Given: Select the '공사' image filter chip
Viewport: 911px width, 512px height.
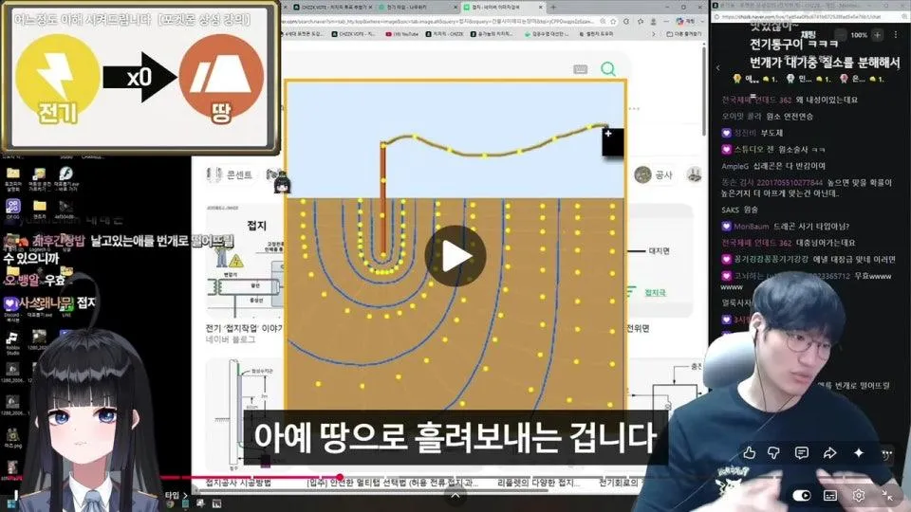Looking at the screenshot, I should tap(654, 174).
